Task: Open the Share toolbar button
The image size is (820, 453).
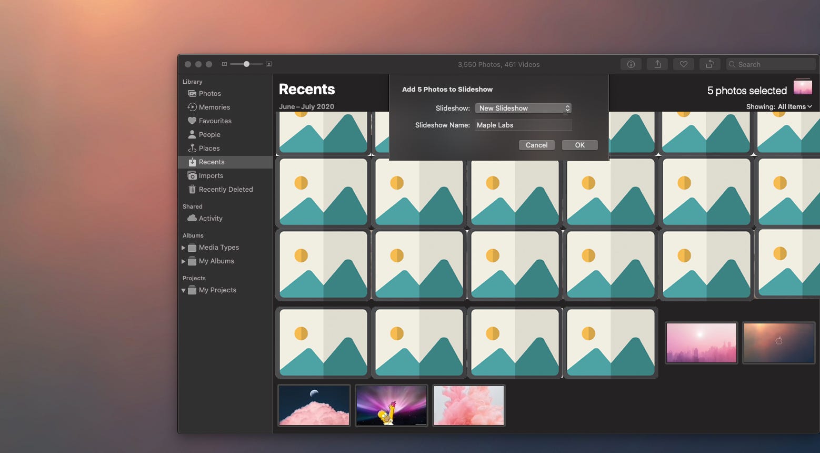Action: pos(657,64)
